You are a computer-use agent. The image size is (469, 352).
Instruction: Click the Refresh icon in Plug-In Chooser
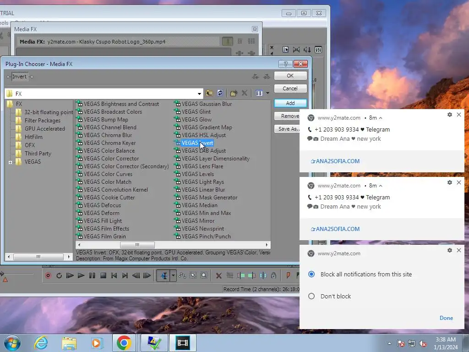coord(220,93)
